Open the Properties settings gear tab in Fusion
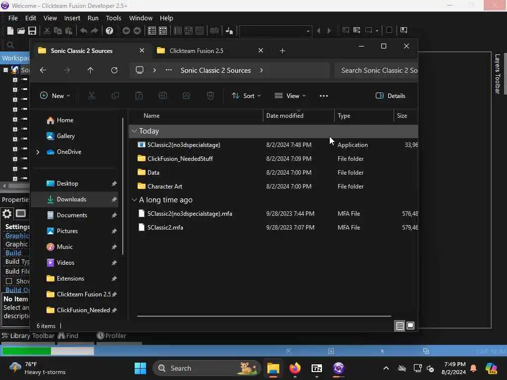 click(x=7, y=214)
